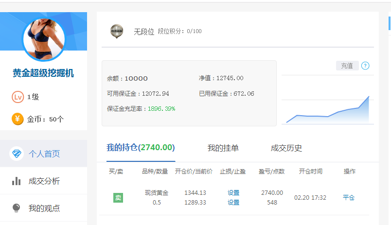Click the 段位积分: 0/100 text
Viewport: 391px width, 225px height.
click(180, 31)
